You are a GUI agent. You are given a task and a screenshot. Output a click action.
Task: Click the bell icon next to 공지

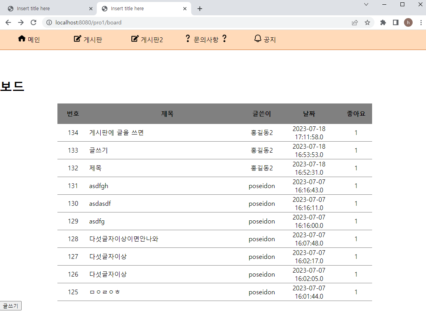pos(258,39)
